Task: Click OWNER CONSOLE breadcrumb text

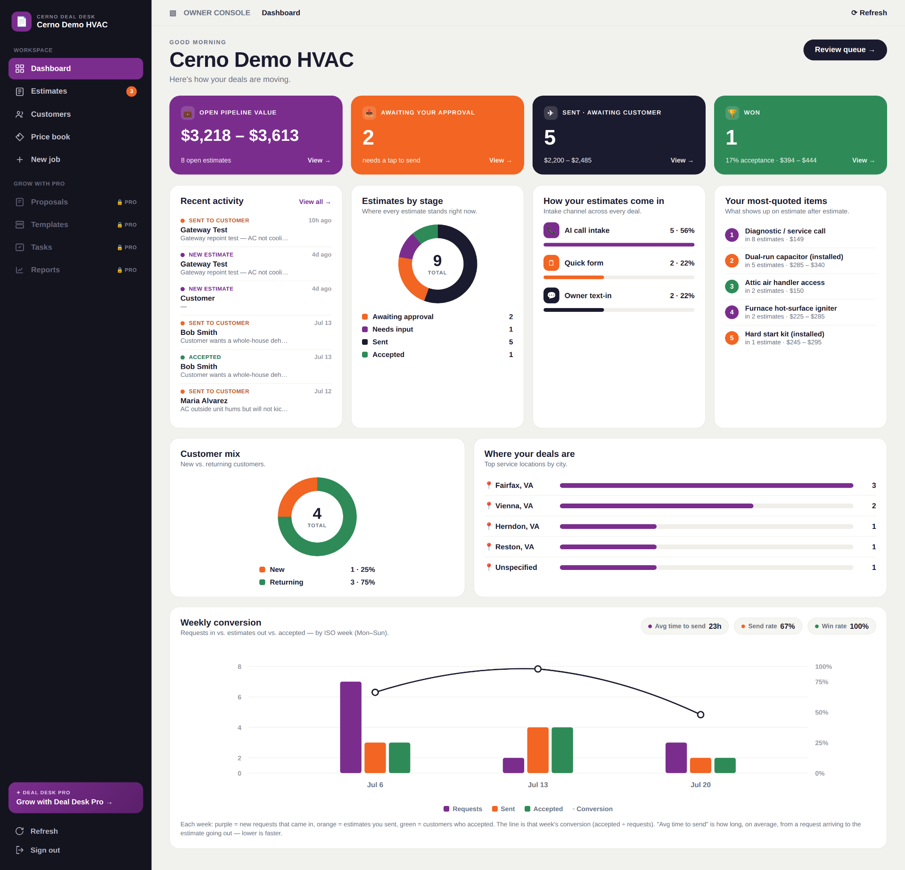Action: pyautogui.click(x=217, y=13)
